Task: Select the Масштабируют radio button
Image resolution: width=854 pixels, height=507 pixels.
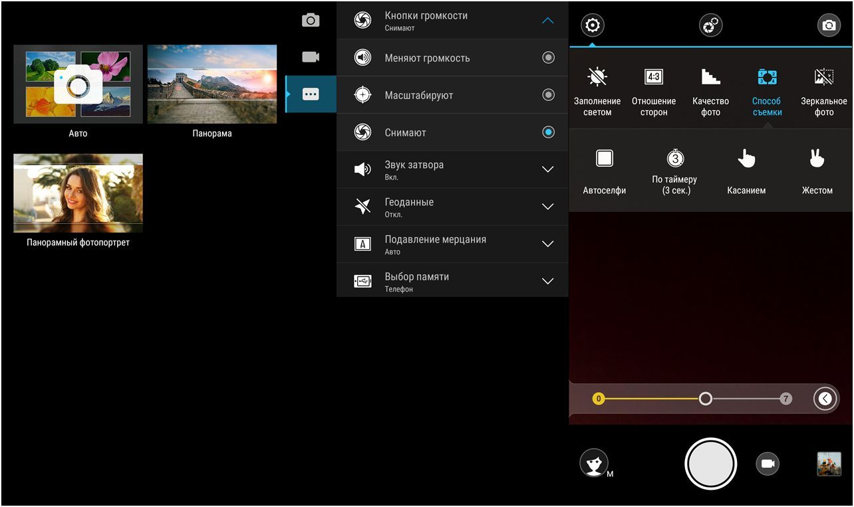Action: [548, 95]
